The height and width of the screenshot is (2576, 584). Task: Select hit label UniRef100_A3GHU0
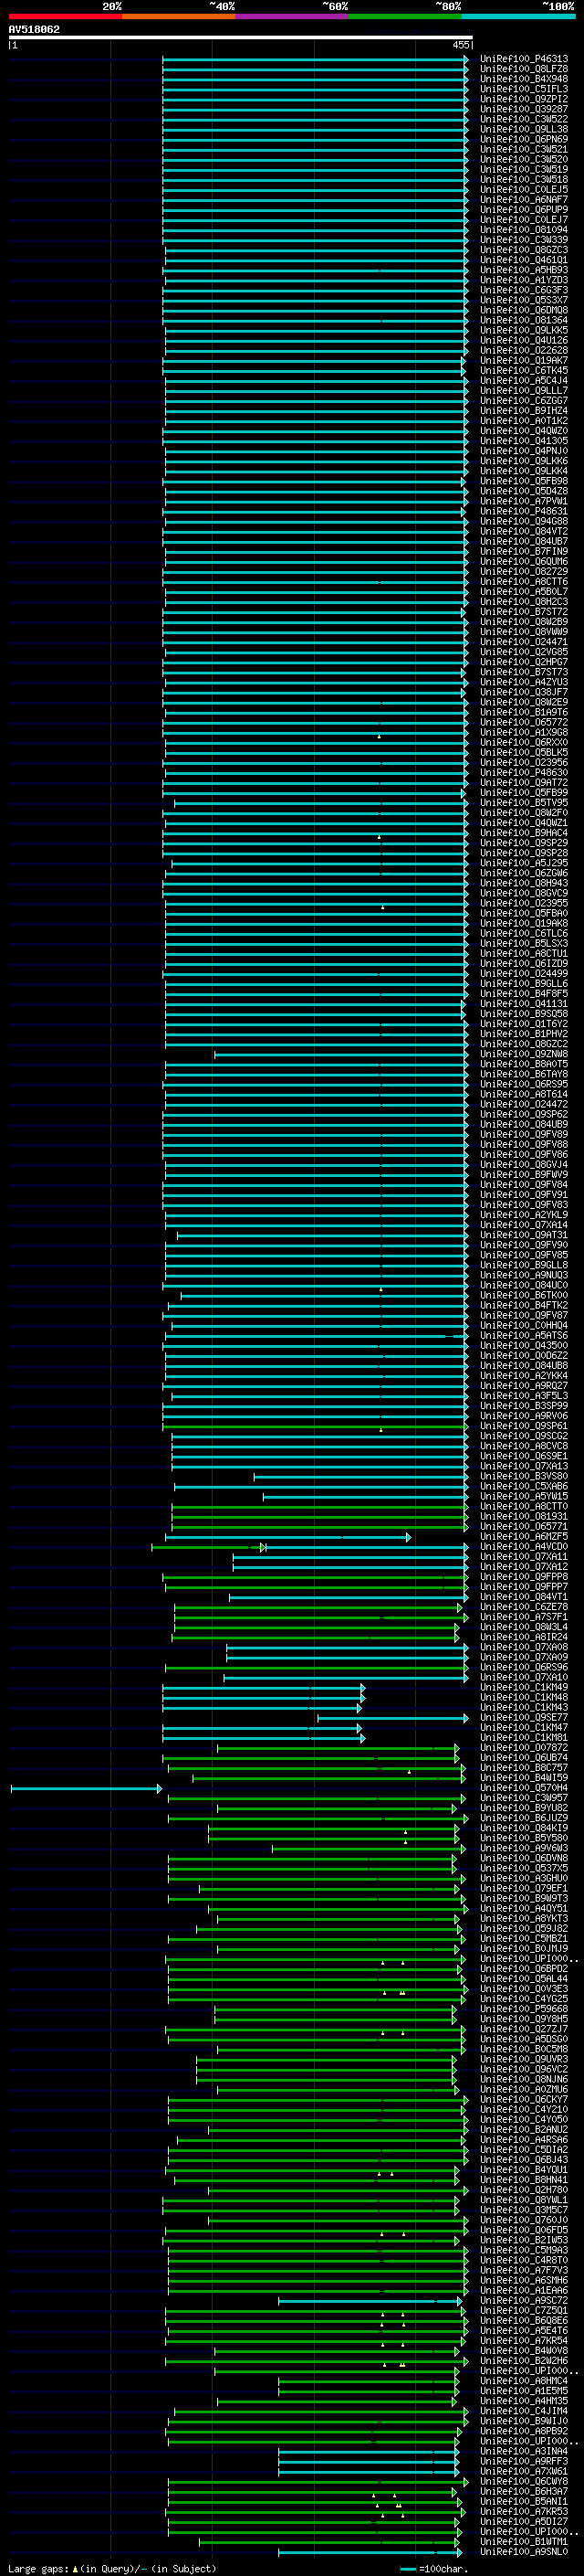coord(523,1878)
